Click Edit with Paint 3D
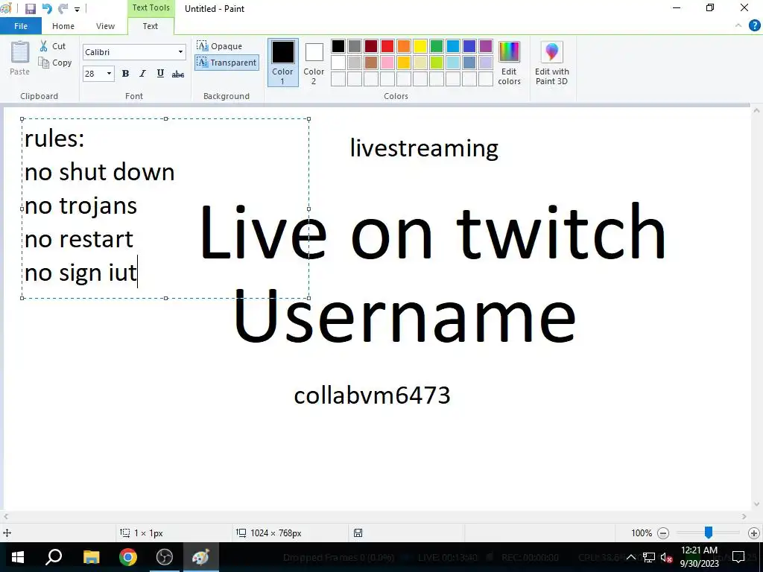Image resolution: width=763 pixels, height=572 pixels. 552,63
